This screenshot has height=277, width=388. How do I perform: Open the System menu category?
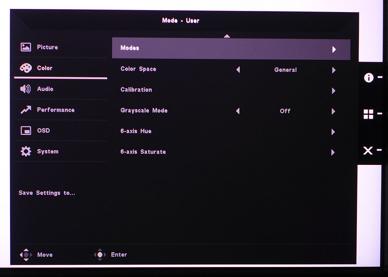click(61, 151)
